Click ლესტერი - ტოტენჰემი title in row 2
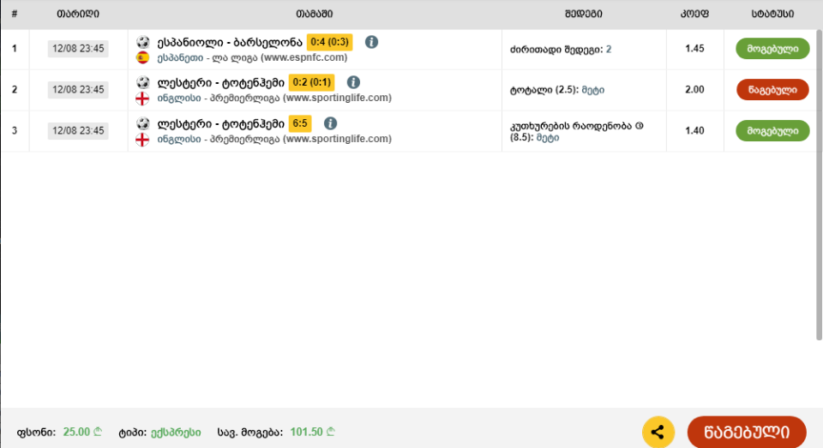Image resolution: width=823 pixels, height=448 pixels. (x=221, y=82)
